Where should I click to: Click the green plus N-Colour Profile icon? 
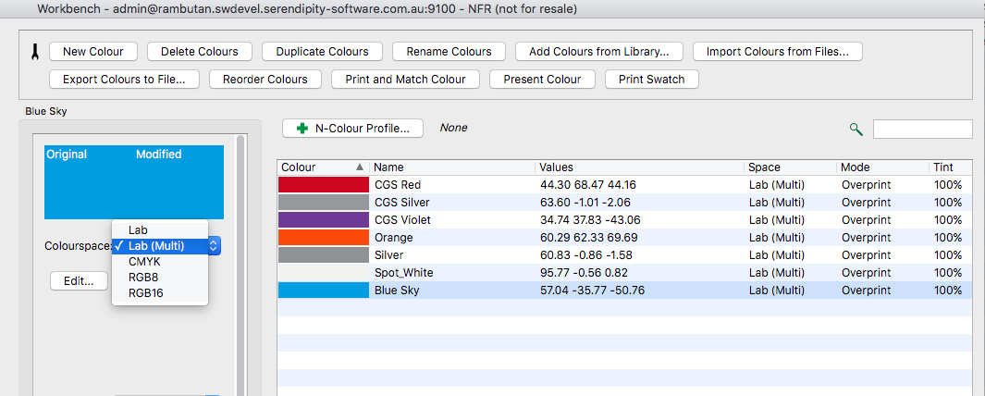tap(302, 129)
